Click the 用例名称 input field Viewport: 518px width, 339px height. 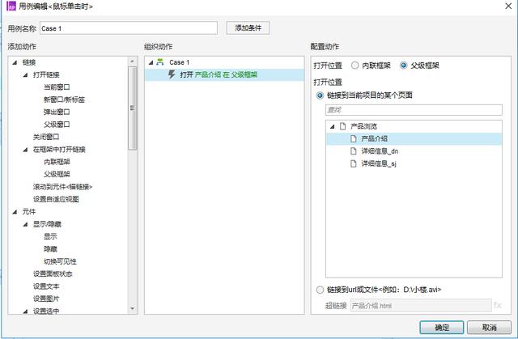129,28
